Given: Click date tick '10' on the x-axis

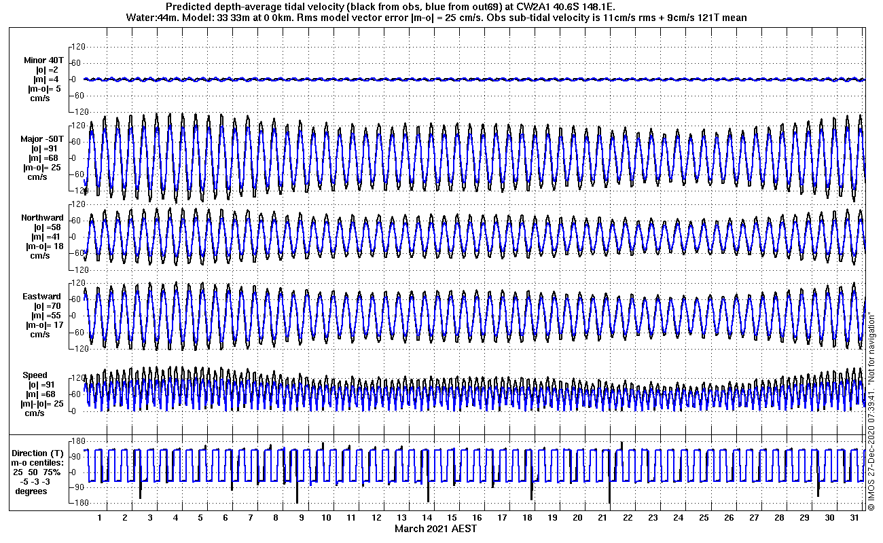Looking at the screenshot, I should pyautogui.click(x=326, y=518).
